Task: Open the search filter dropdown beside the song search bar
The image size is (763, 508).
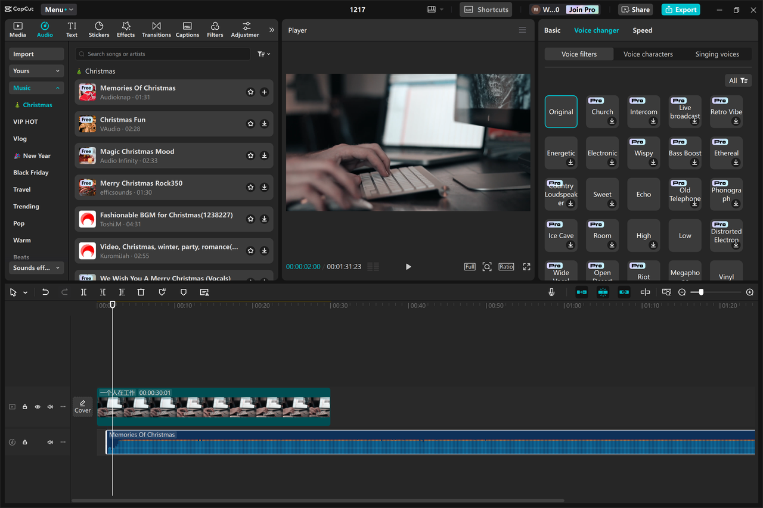Action: pyautogui.click(x=263, y=54)
